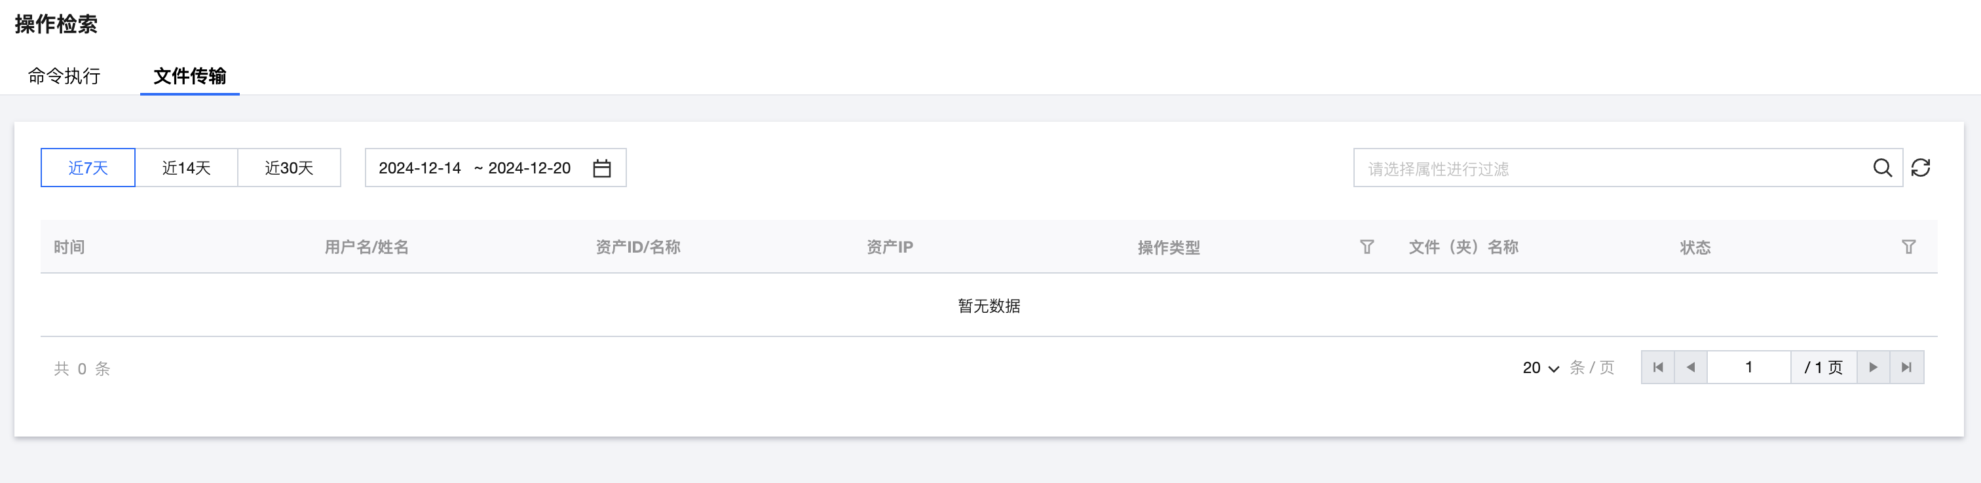Select the 近7天 time range
The height and width of the screenshot is (483, 1981).
pyautogui.click(x=88, y=168)
